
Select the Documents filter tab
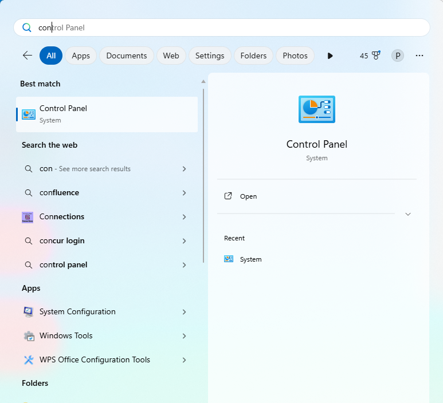coord(126,56)
